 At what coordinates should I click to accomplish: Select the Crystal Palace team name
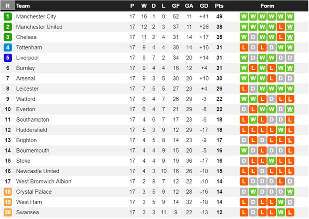pyautogui.click(x=34, y=191)
